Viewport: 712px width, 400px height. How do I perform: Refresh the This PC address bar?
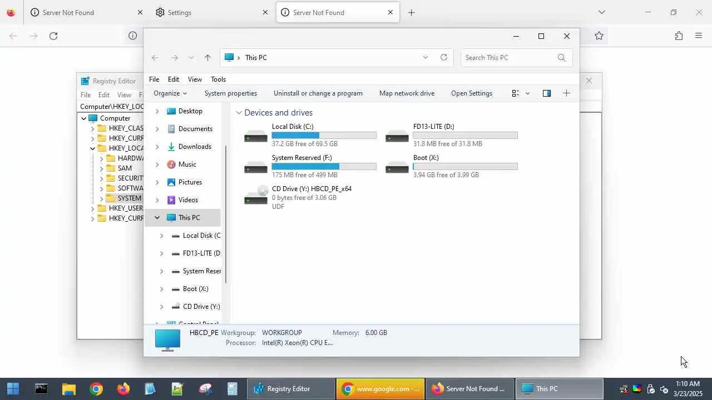click(444, 57)
